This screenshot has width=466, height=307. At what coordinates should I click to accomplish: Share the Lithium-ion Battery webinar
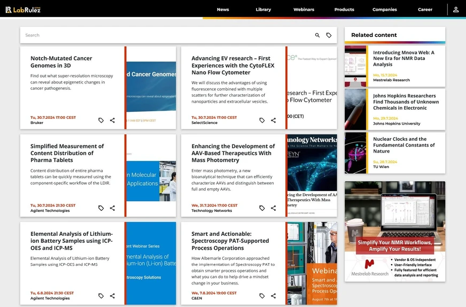[112, 296]
